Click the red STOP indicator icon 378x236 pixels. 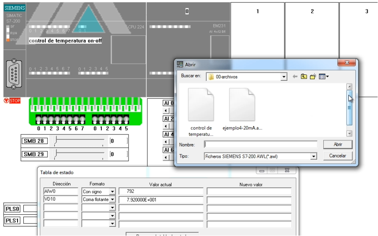(12, 101)
